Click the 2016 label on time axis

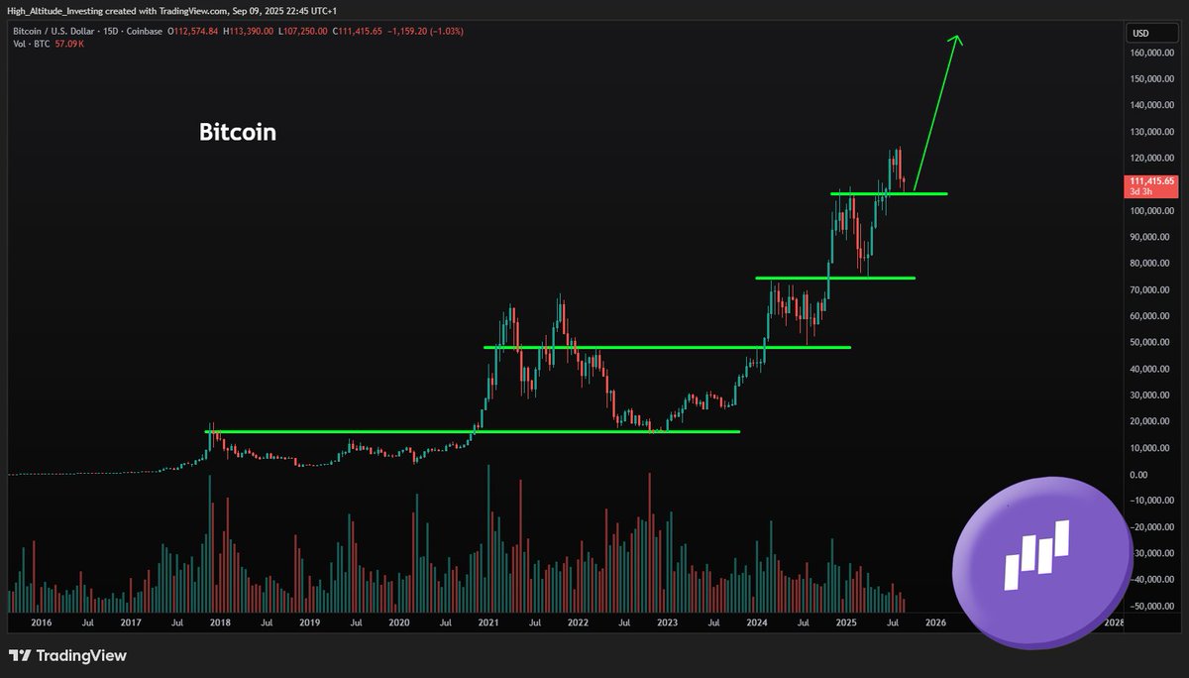coord(41,623)
